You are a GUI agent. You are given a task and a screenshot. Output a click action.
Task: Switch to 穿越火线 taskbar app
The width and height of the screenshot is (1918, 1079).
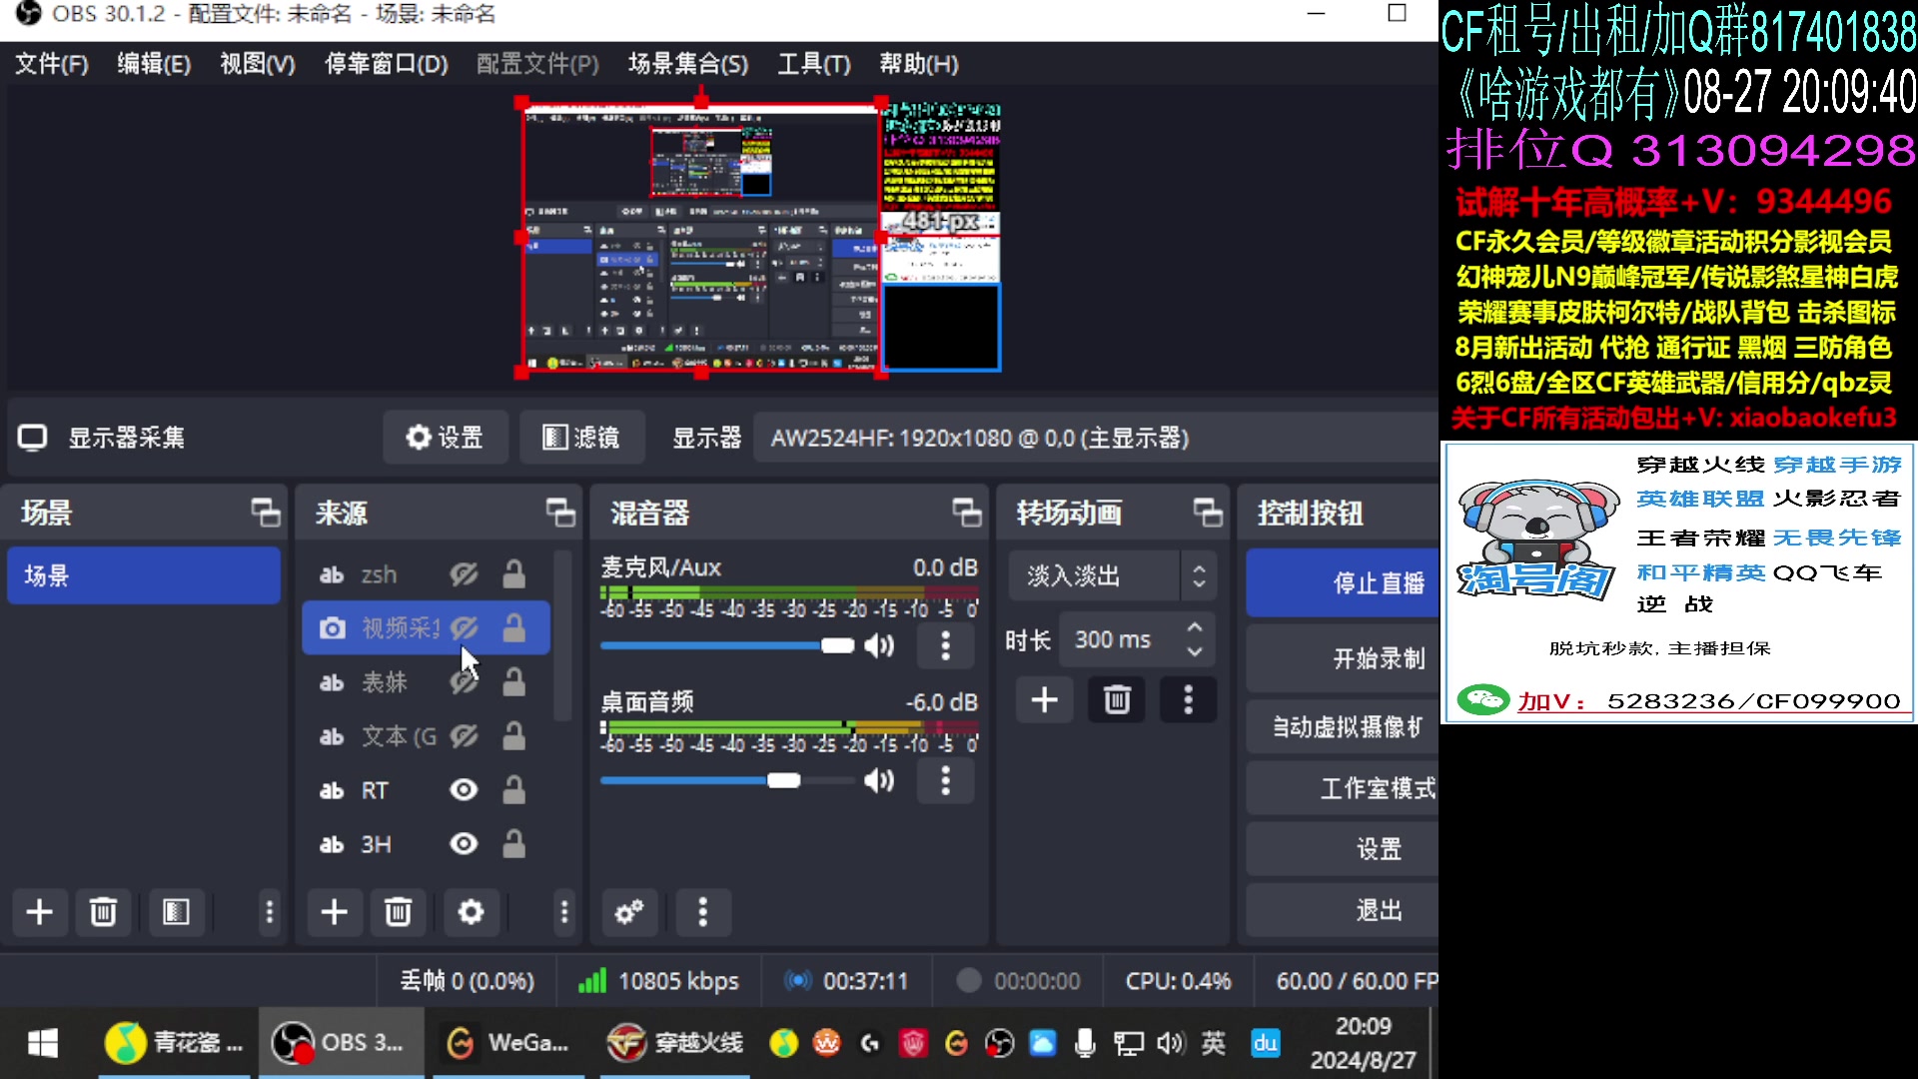pos(675,1043)
